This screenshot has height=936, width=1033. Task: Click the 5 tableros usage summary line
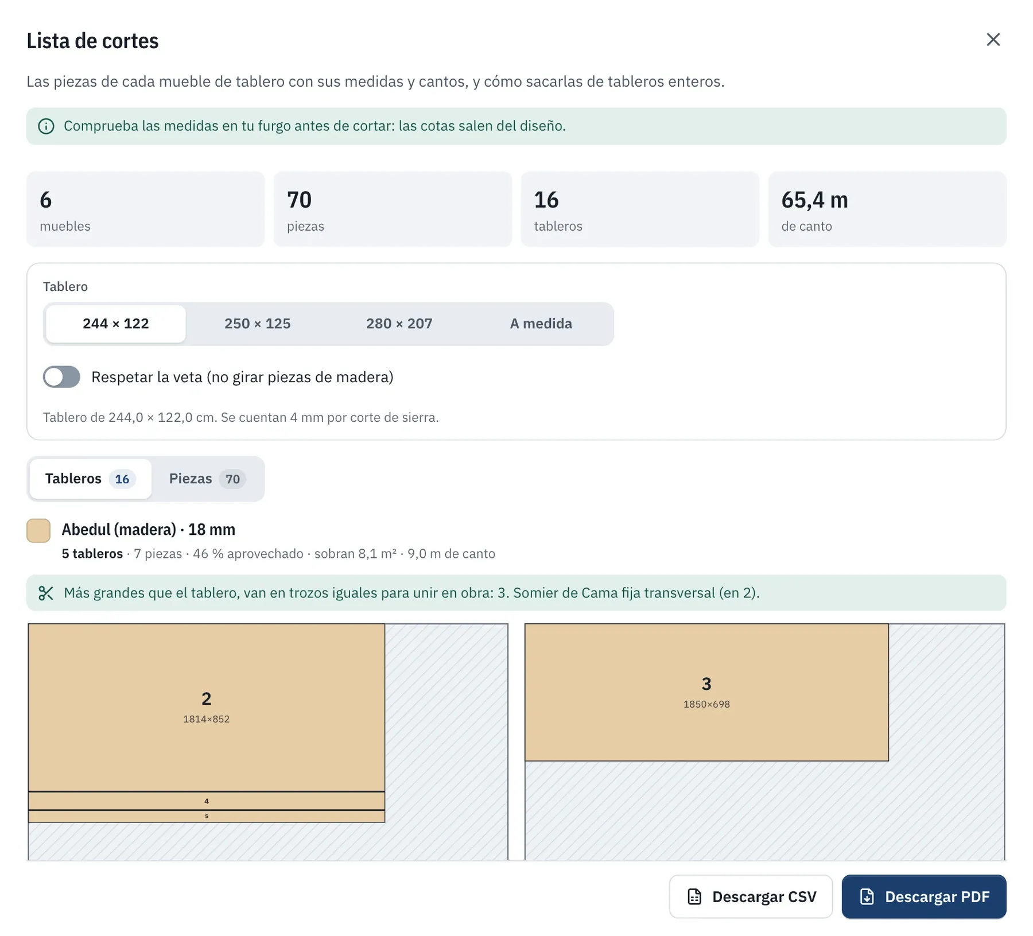tap(278, 554)
